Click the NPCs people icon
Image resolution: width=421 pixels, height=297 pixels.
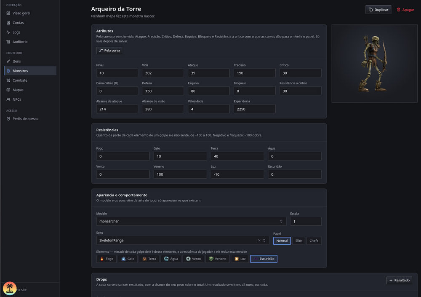[x=8, y=99]
